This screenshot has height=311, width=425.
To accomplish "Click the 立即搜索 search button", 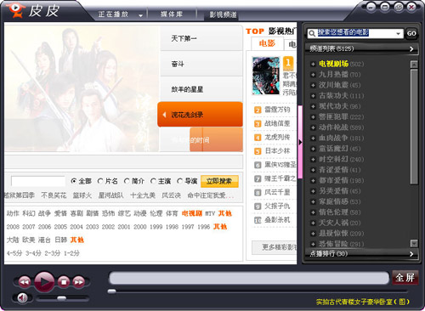I will (x=219, y=181).
